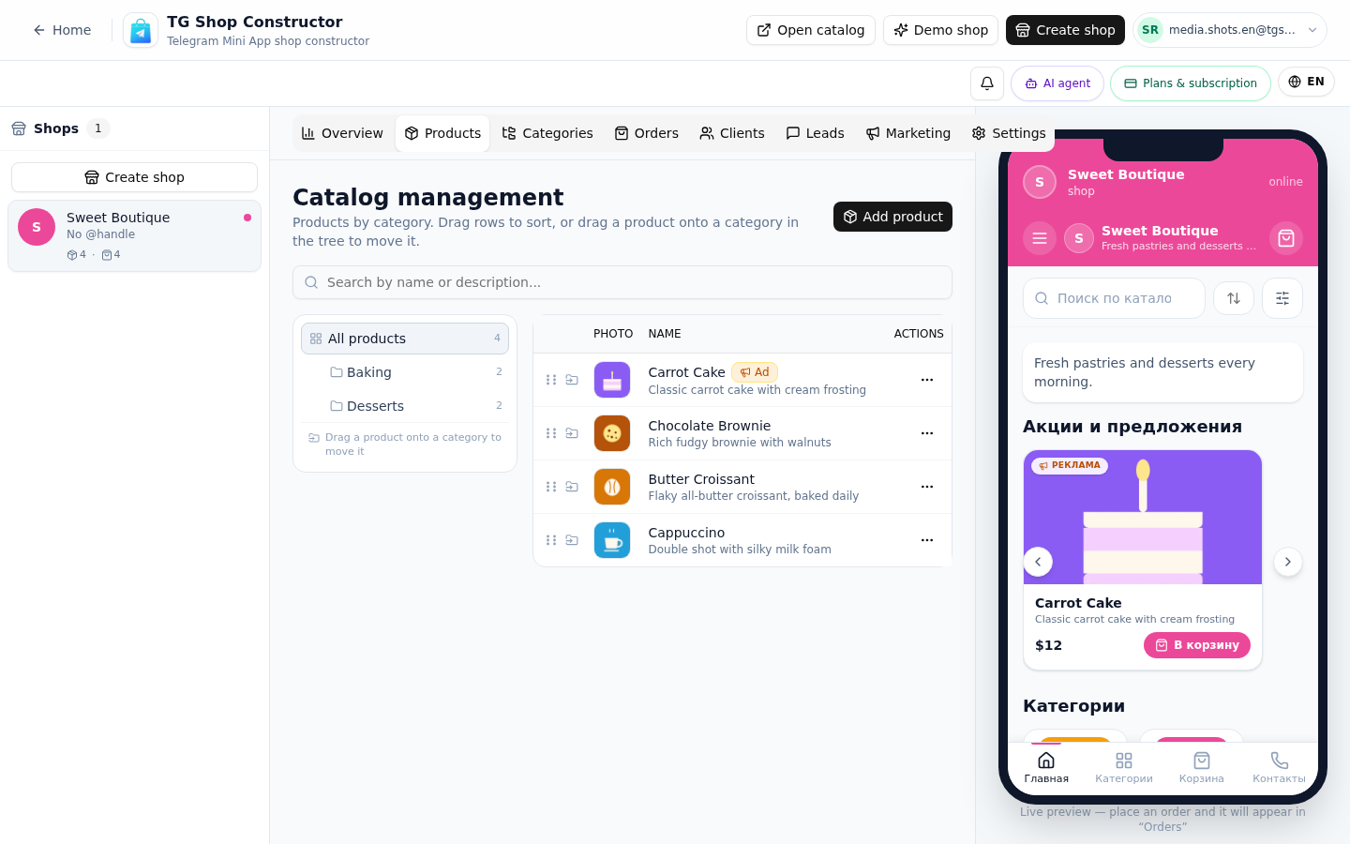
Task: Click the Create shop button in the sidebar
Action: (x=134, y=177)
